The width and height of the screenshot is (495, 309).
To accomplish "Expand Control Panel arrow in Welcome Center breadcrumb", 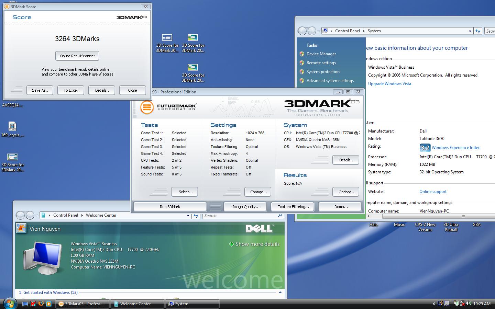I will click(82, 215).
